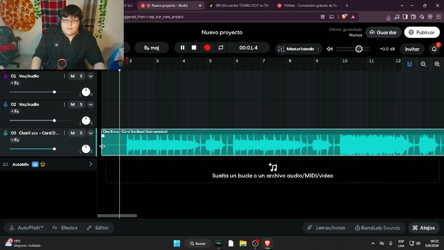Toggle loop cycle mode
Image resolution: width=444 pixels, height=250 pixels.
(221, 48)
